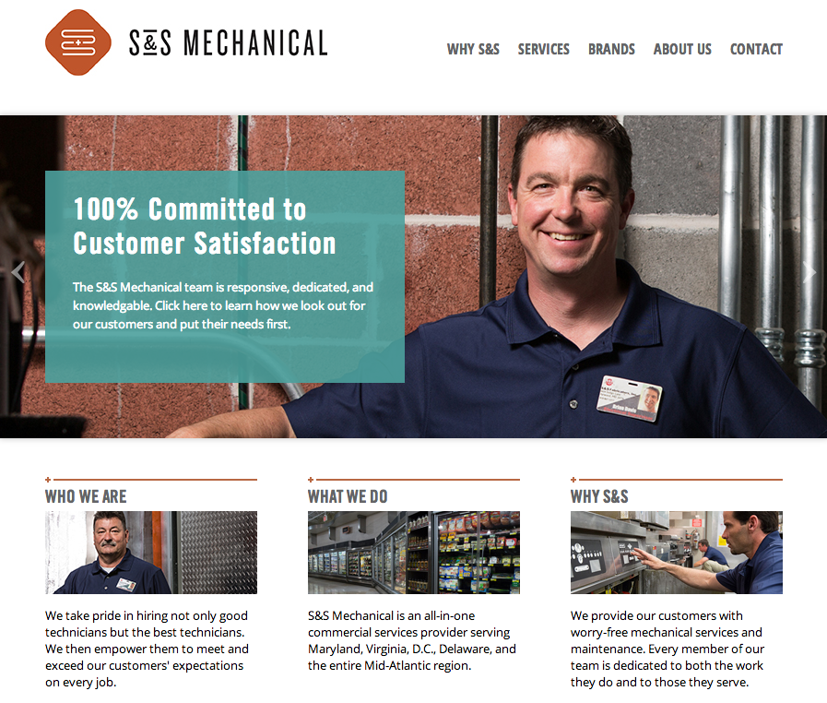Click the small plus icon above Who We Are
Viewport: 827px width, 703px height.
coord(48,480)
